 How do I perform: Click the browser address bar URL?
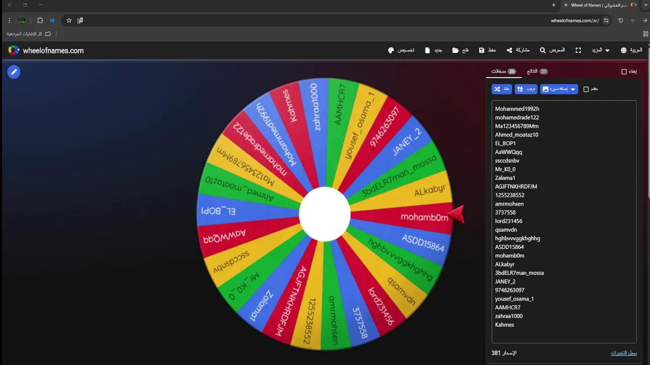pos(574,21)
